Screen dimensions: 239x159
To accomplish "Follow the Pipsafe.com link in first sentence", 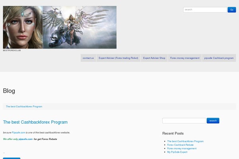I will pyautogui.click(x=18, y=132).
